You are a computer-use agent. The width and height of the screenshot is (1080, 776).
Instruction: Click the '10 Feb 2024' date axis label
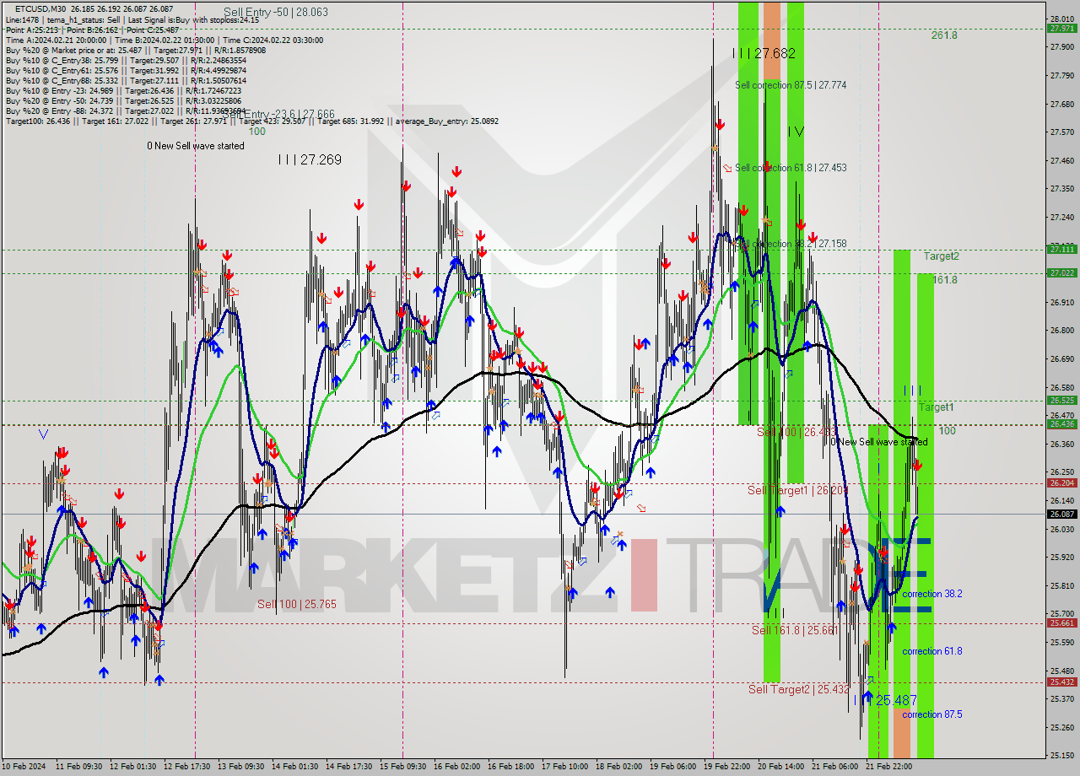pyautogui.click(x=25, y=767)
